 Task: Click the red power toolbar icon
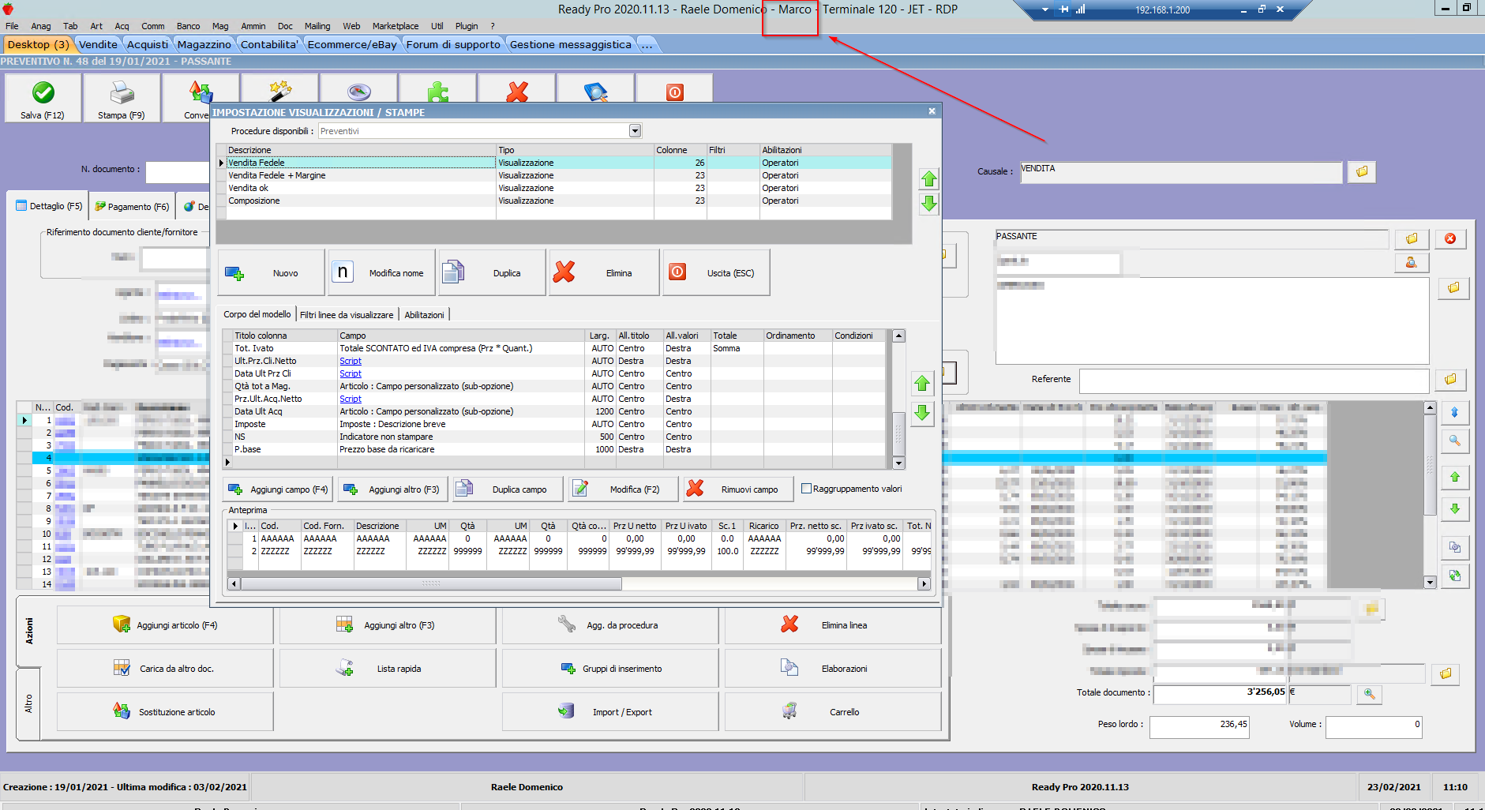(675, 92)
